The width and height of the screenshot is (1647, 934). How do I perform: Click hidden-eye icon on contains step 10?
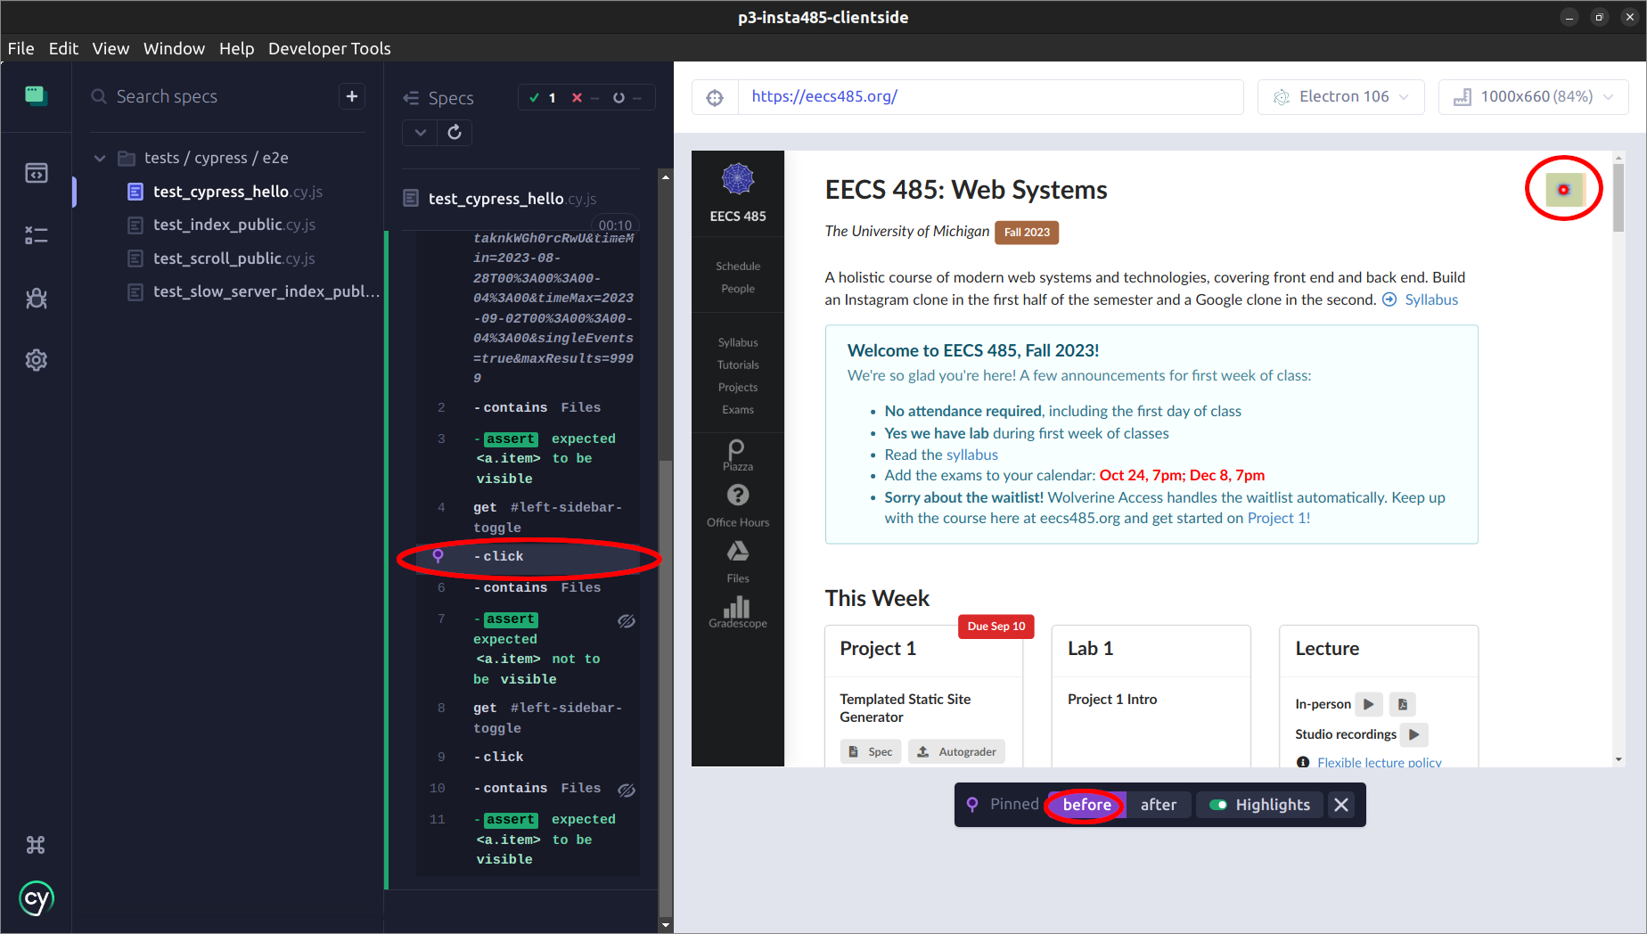tap(627, 790)
